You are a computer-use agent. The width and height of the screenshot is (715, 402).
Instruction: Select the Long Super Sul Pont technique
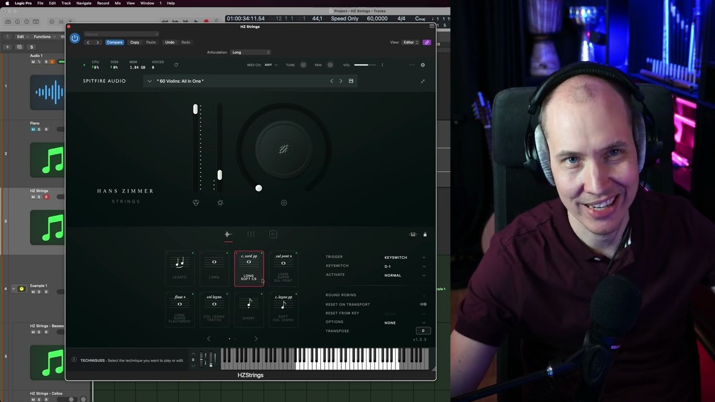pos(284,269)
